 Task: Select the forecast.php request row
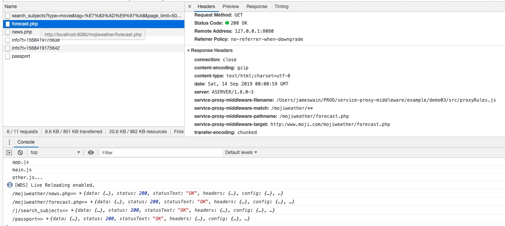tap(94, 24)
